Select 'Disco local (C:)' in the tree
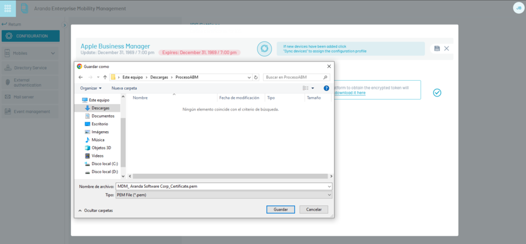The width and height of the screenshot is (526, 244). 105,163
